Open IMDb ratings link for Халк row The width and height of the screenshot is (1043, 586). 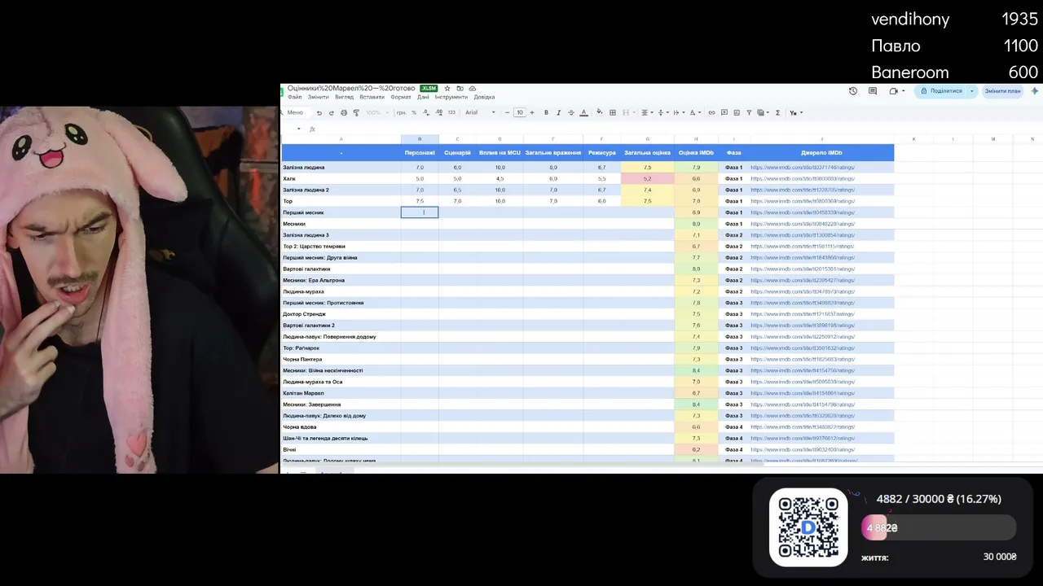point(803,179)
